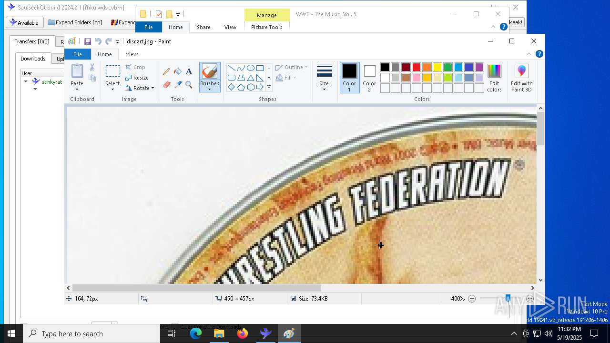Viewport: 610px width, 343px height.
Task: Choose the Curve shape
Action: click(241, 68)
